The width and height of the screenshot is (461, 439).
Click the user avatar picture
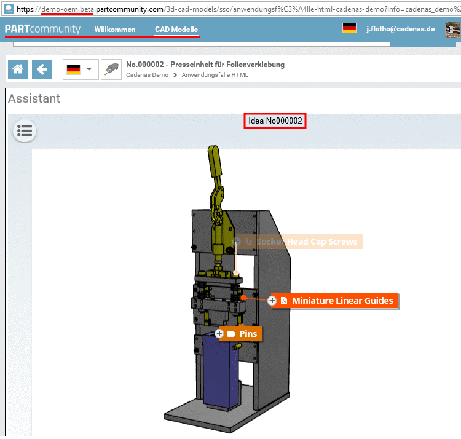pos(453,30)
